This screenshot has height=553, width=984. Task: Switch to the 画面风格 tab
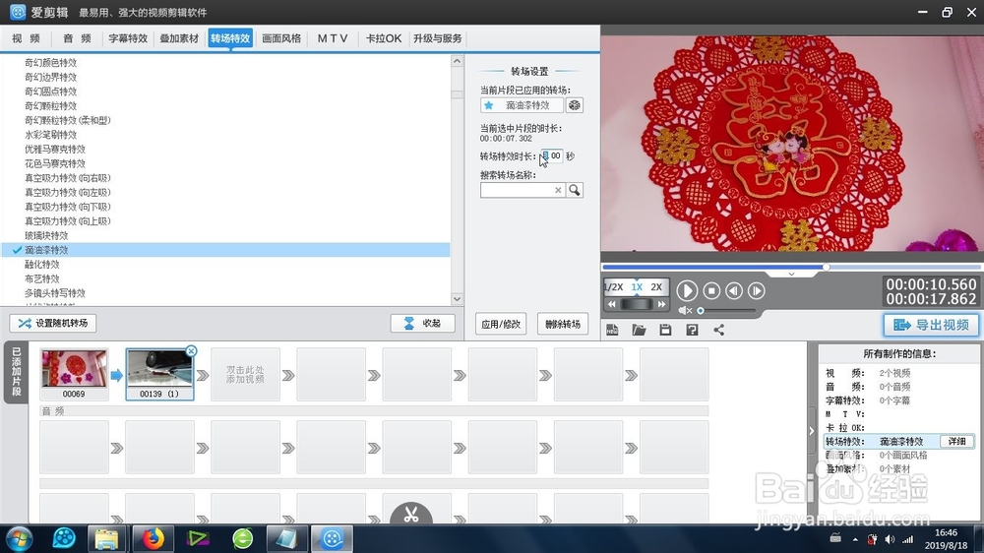tap(281, 38)
